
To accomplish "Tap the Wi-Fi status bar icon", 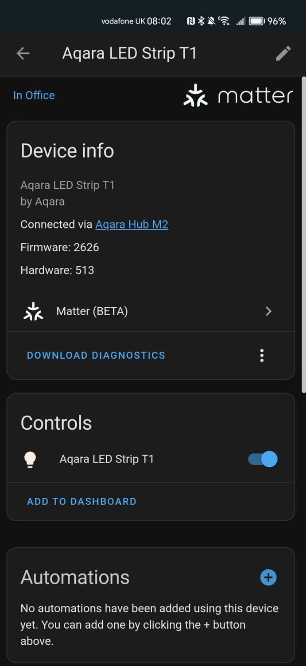I will point(224,21).
